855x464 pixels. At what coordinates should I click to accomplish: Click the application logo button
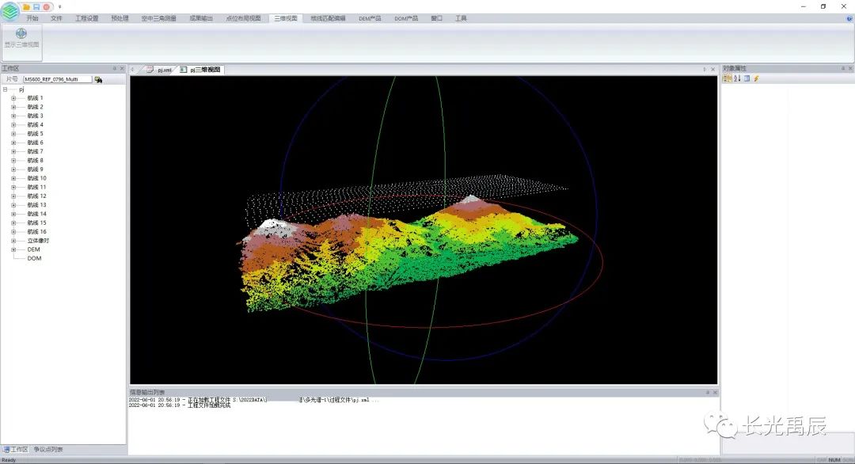click(x=10, y=10)
